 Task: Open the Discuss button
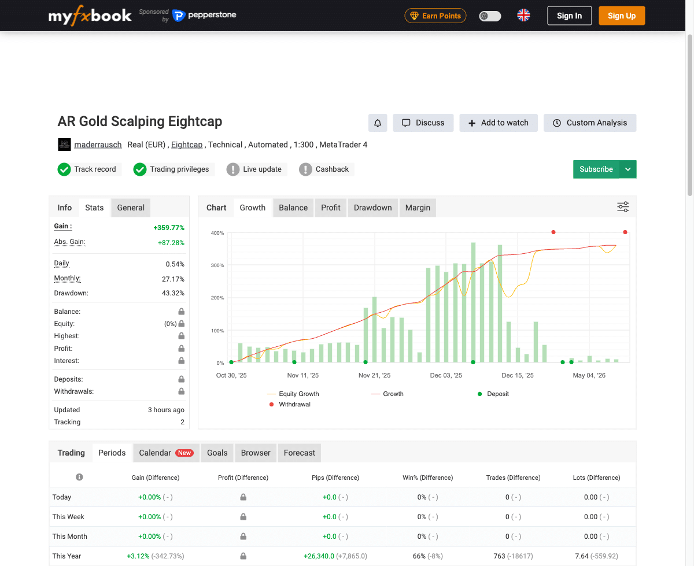coord(423,123)
